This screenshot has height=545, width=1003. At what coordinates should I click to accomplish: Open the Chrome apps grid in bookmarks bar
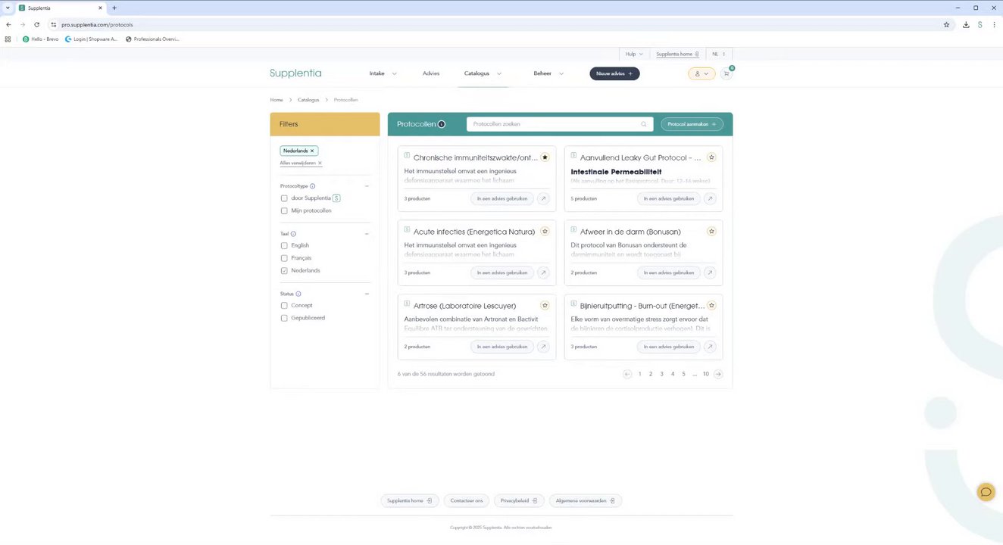[x=8, y=39]
